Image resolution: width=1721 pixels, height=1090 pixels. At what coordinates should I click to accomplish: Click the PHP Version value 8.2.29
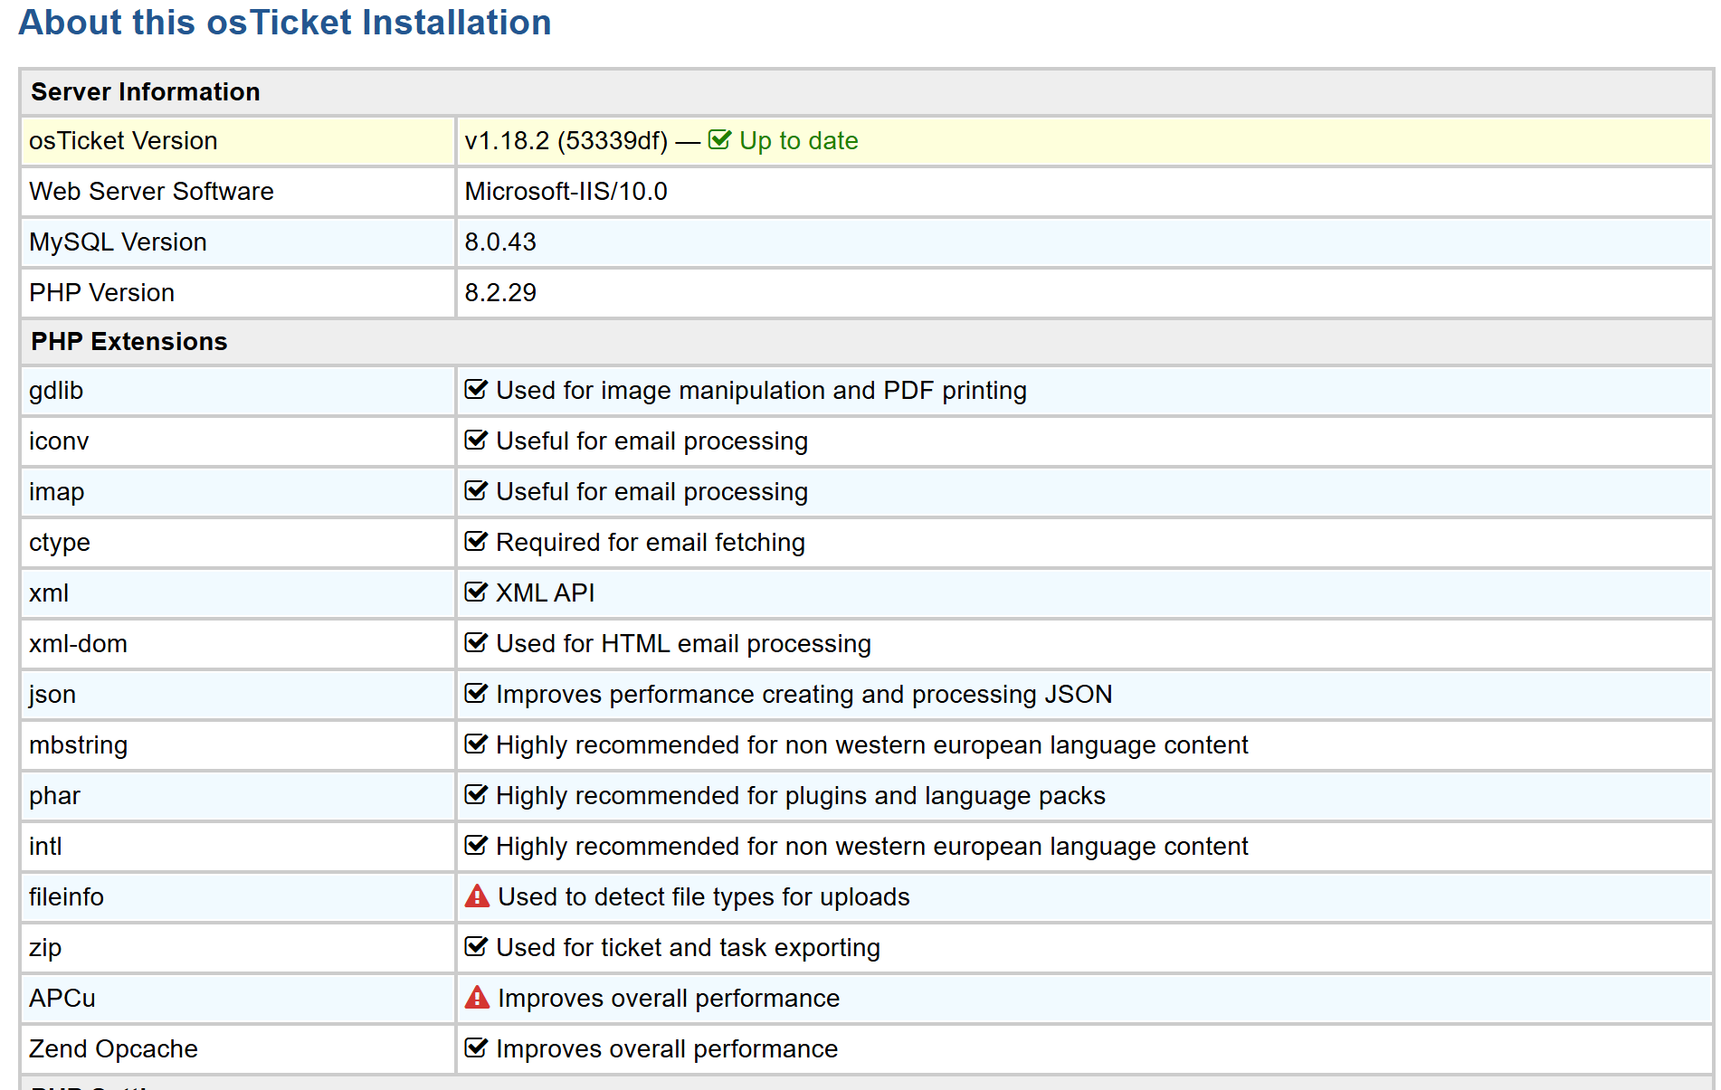tap(500, 293)
